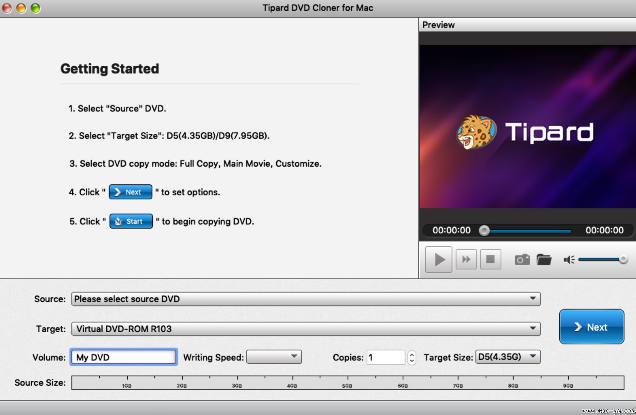This screenshot has height=415, width=636.
Task: Click the large Next button
Action: (x=591, y=327)
